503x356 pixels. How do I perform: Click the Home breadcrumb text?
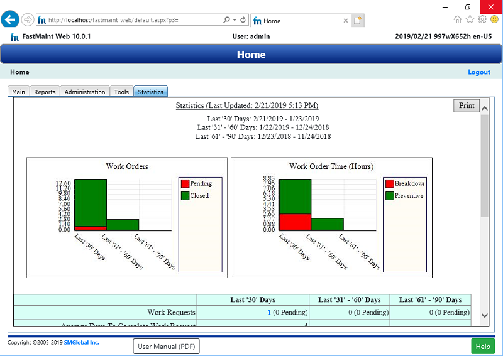click(x=19, y=72)
